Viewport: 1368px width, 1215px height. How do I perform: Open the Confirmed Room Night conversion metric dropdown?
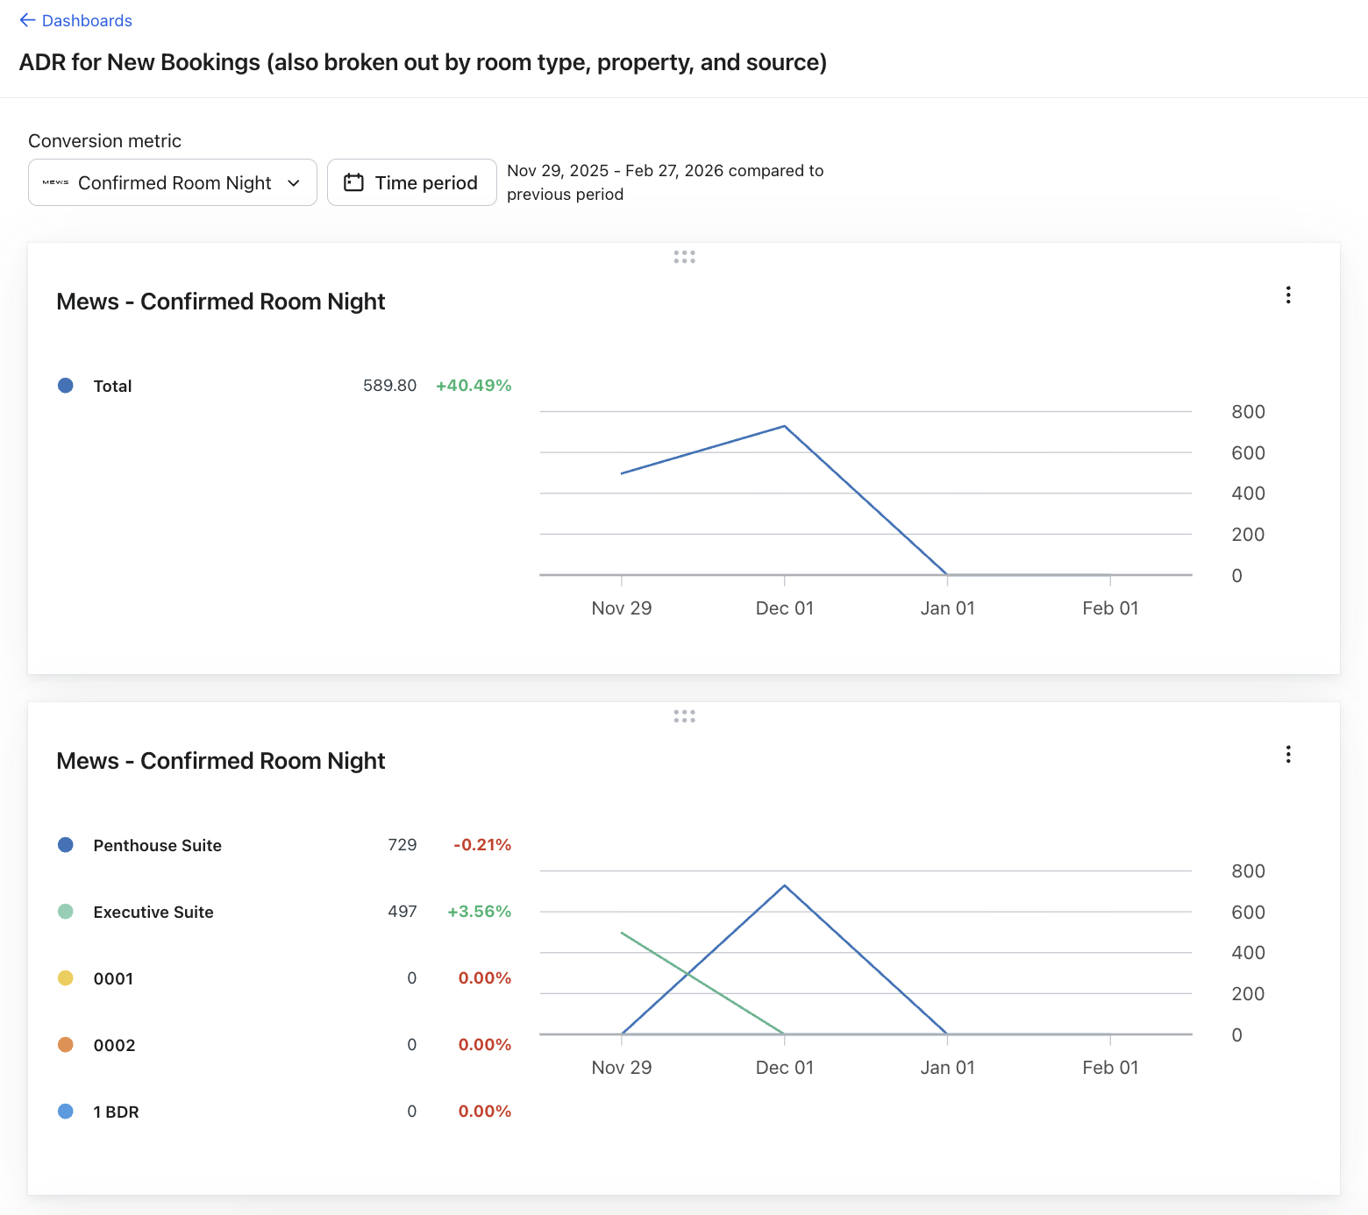tap(174, 182)
